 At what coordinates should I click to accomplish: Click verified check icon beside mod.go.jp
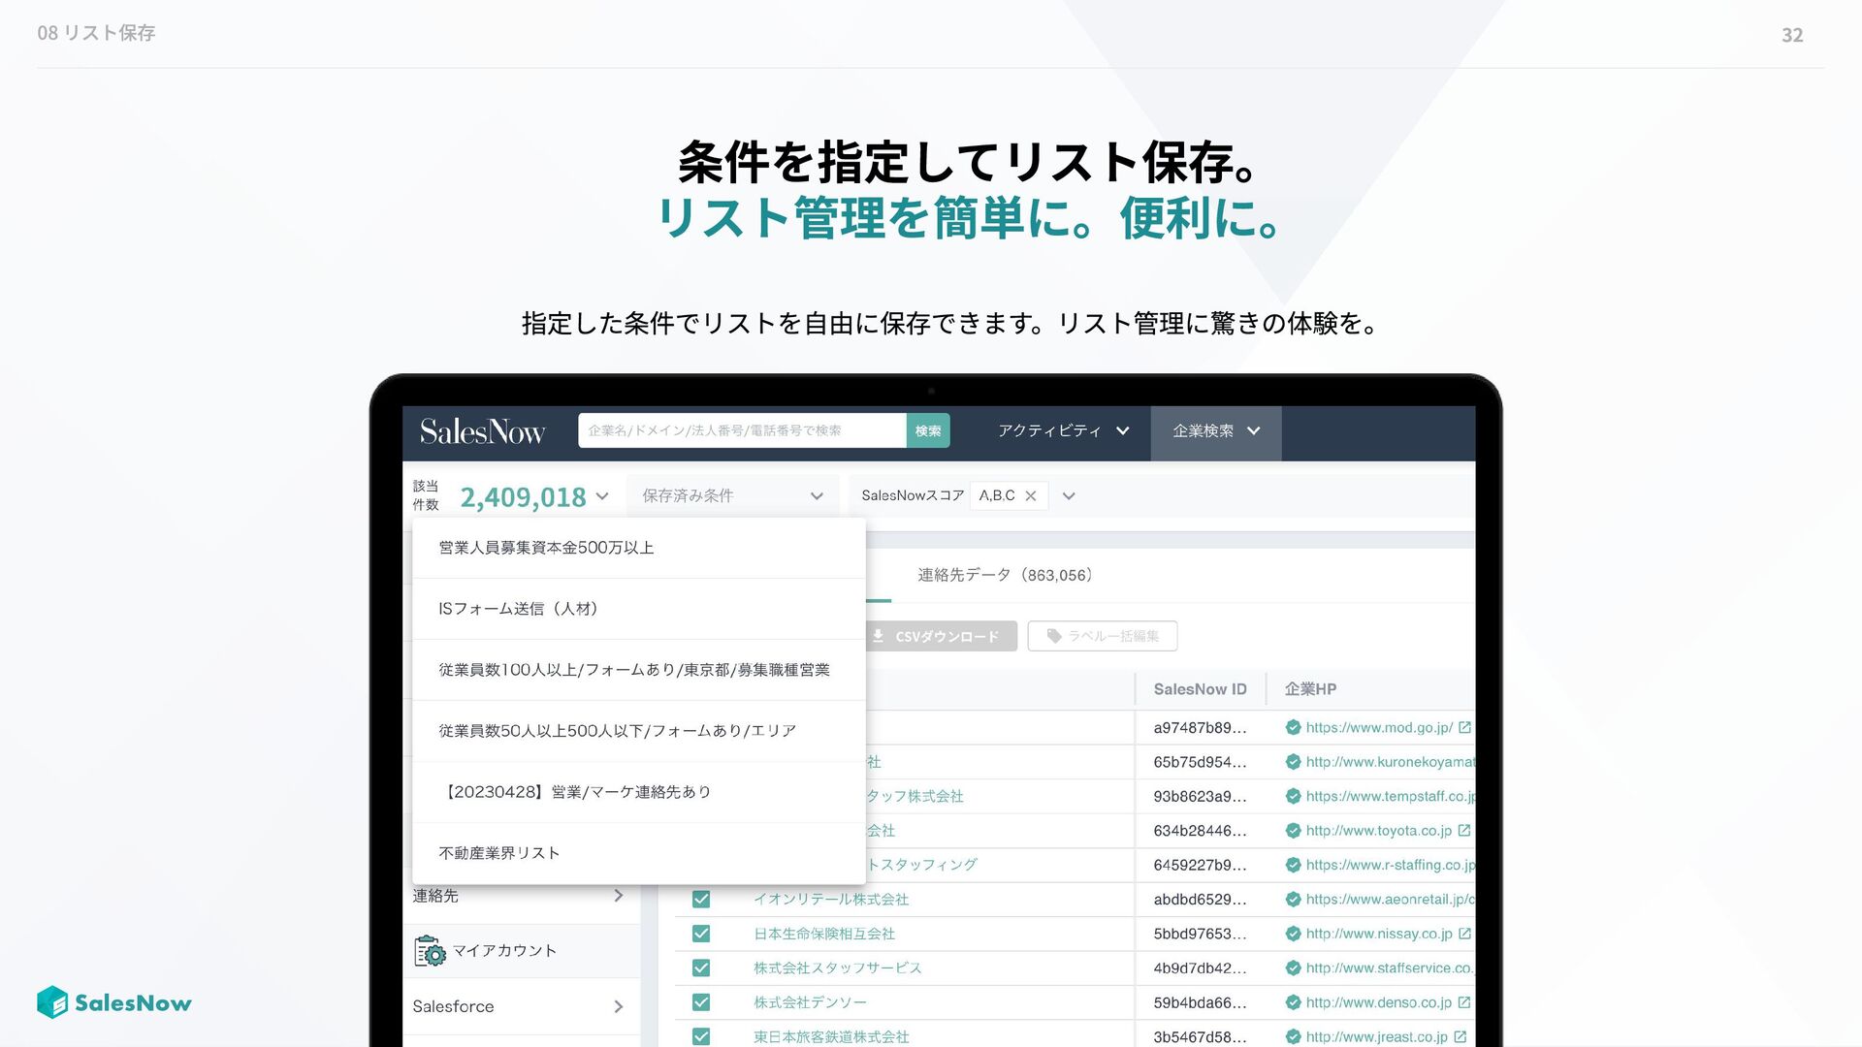pos(1293,727)
